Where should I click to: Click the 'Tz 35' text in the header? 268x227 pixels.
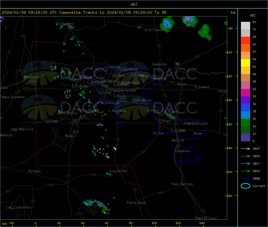coord(160,13)
